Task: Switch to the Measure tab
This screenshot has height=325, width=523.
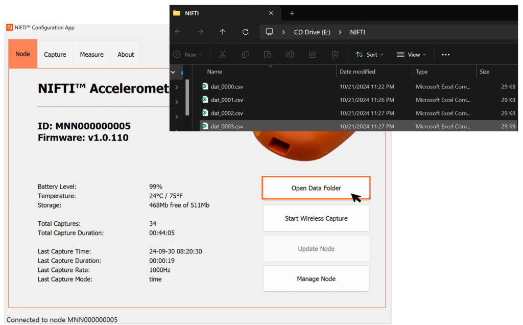Action: [92, 54]
